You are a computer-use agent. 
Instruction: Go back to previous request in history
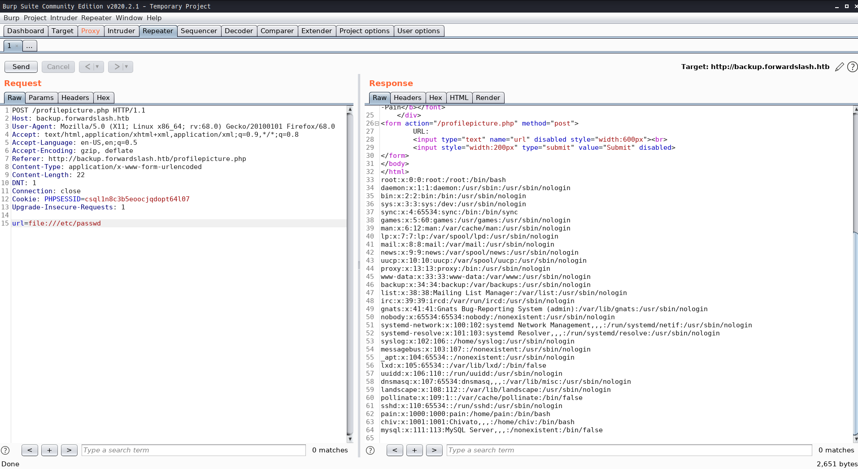[87, 67]
